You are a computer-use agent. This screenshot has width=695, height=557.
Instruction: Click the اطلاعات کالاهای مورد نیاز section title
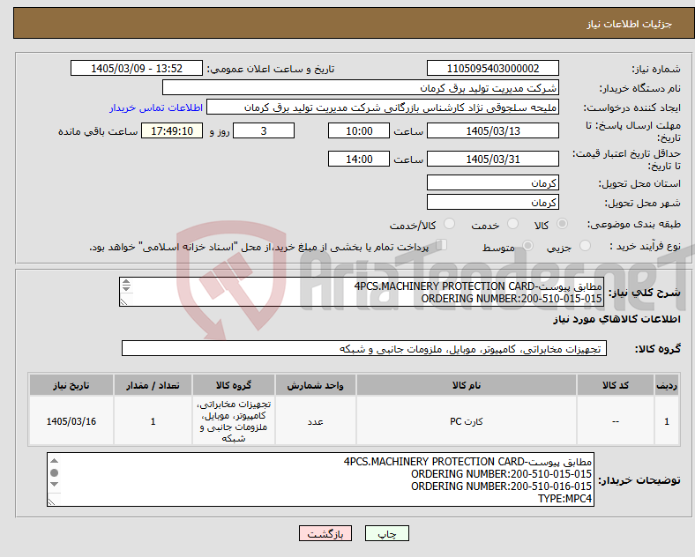(x=617, y=319)
